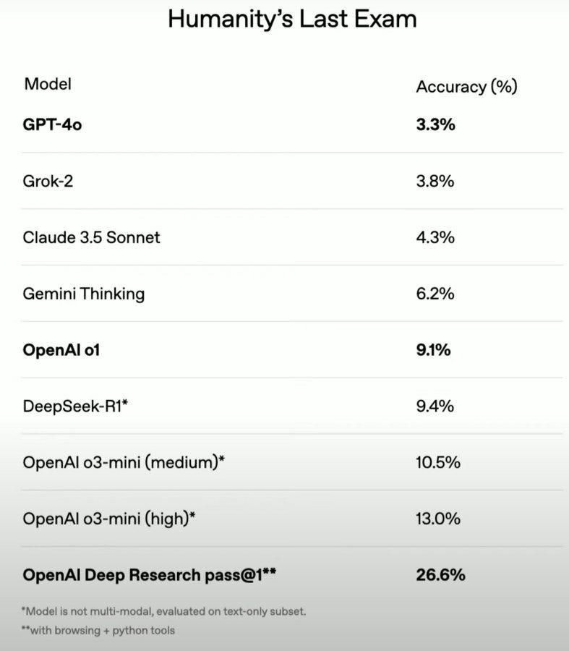Screen dimensions: 569x651
Task: Select OpenAI o3-mini (medium) entry
Action: 124,462
